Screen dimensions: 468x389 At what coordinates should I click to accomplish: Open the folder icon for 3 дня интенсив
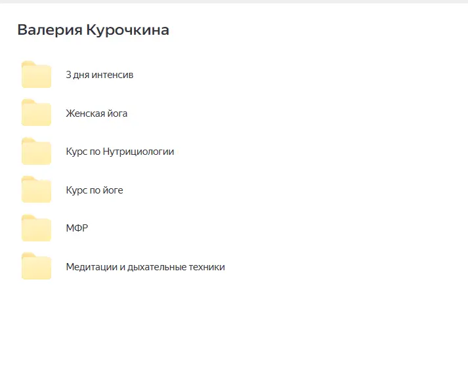point(36,75)
